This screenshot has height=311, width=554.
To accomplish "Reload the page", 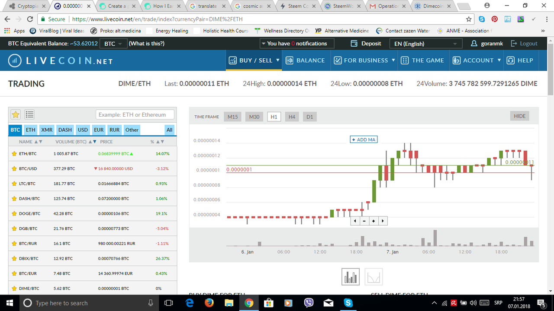I will point(30,19).
